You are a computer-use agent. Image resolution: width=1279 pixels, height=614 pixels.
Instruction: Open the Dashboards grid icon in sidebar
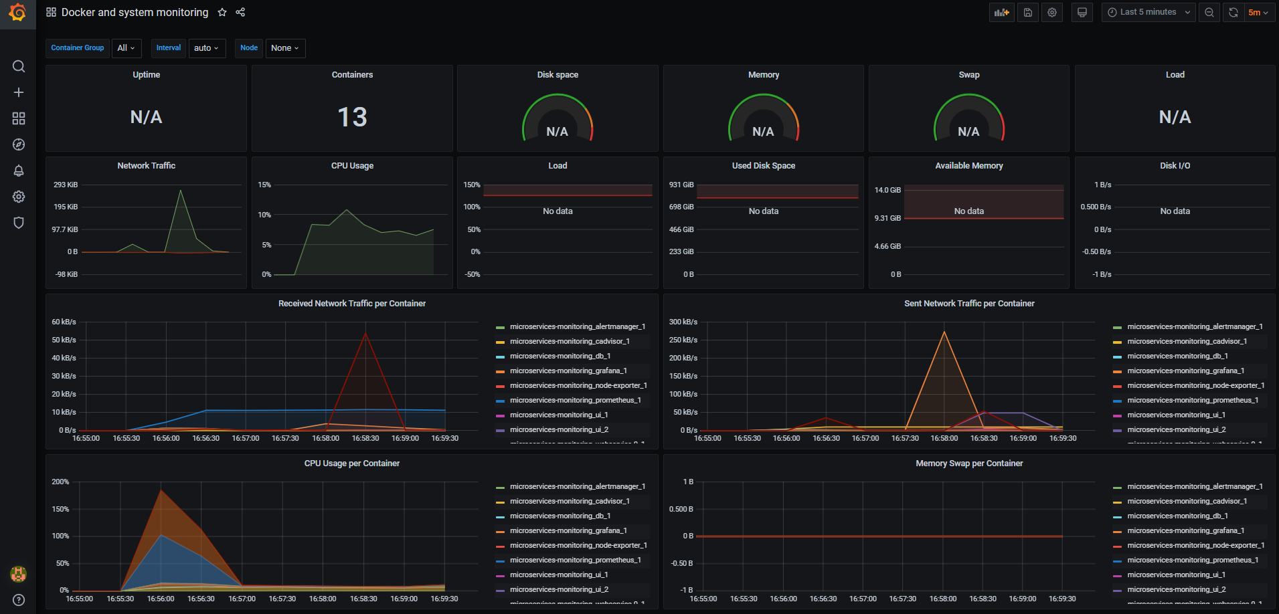coord(19,118)
